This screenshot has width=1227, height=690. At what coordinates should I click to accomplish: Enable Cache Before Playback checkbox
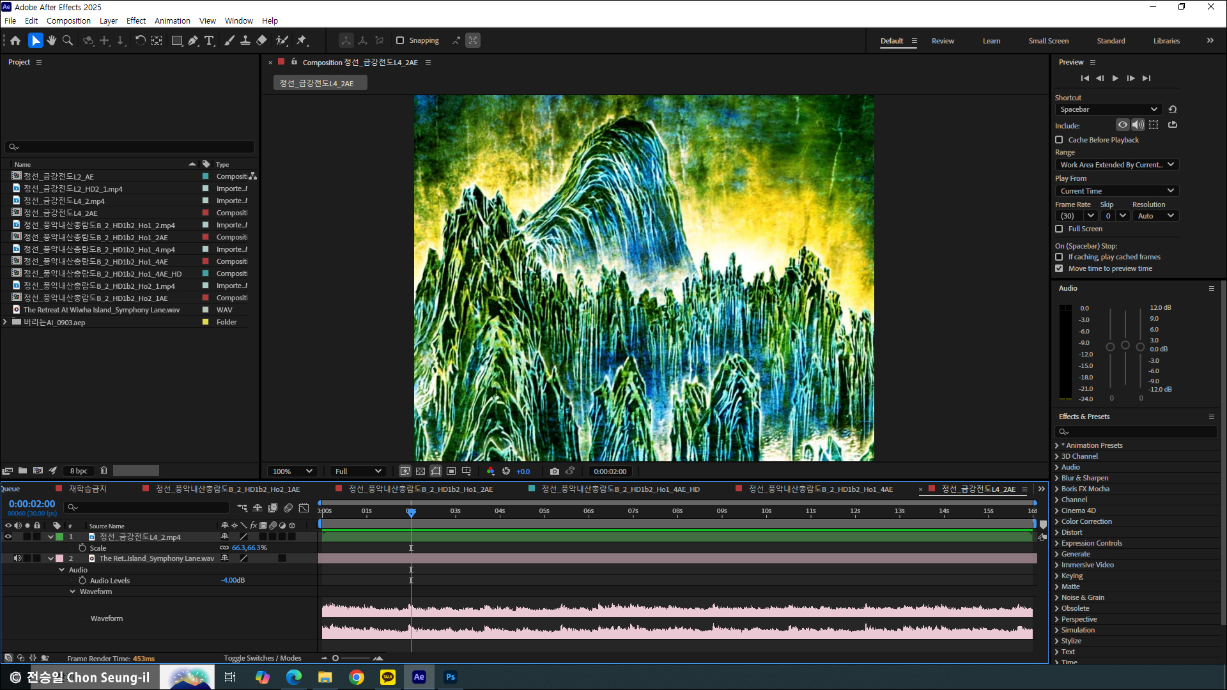click(1059, 140)
